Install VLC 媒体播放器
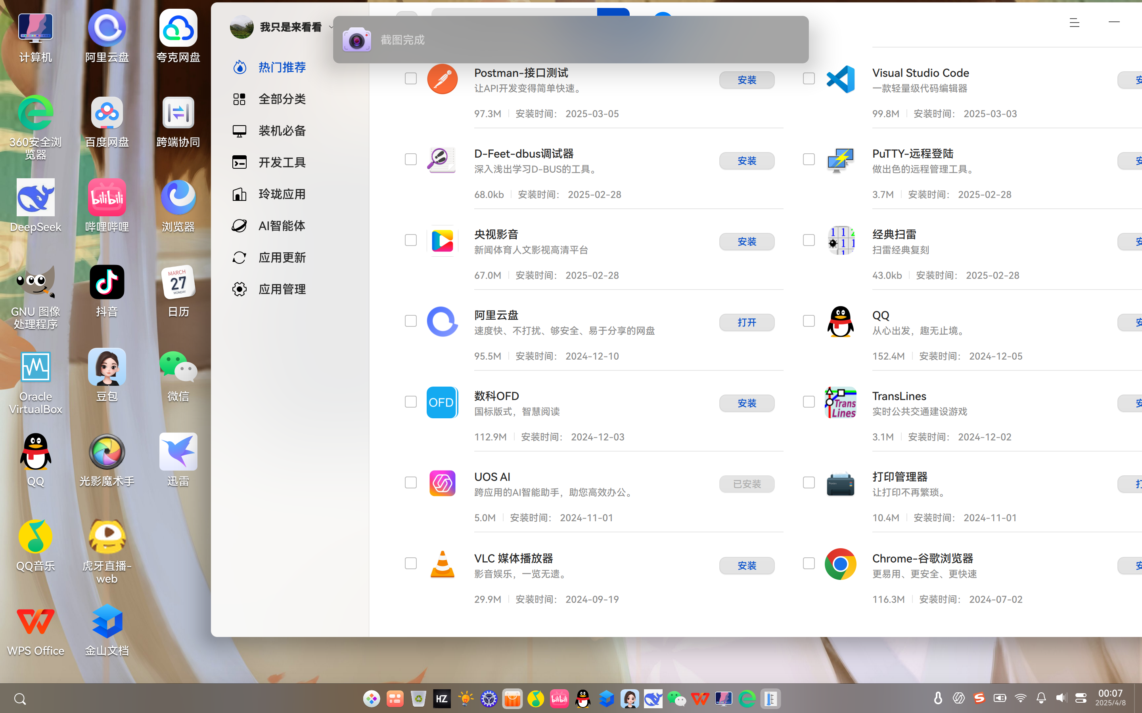This screenshot has height=713, width=1142. pyautogui.click(x=747, y=565)
